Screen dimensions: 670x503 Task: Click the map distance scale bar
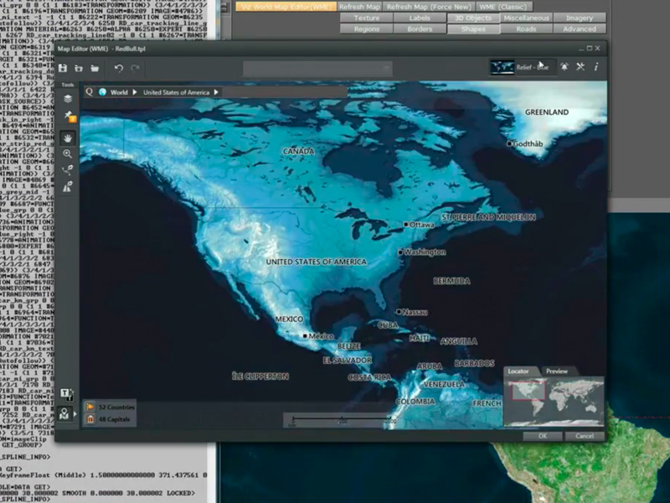coord(341,420)
